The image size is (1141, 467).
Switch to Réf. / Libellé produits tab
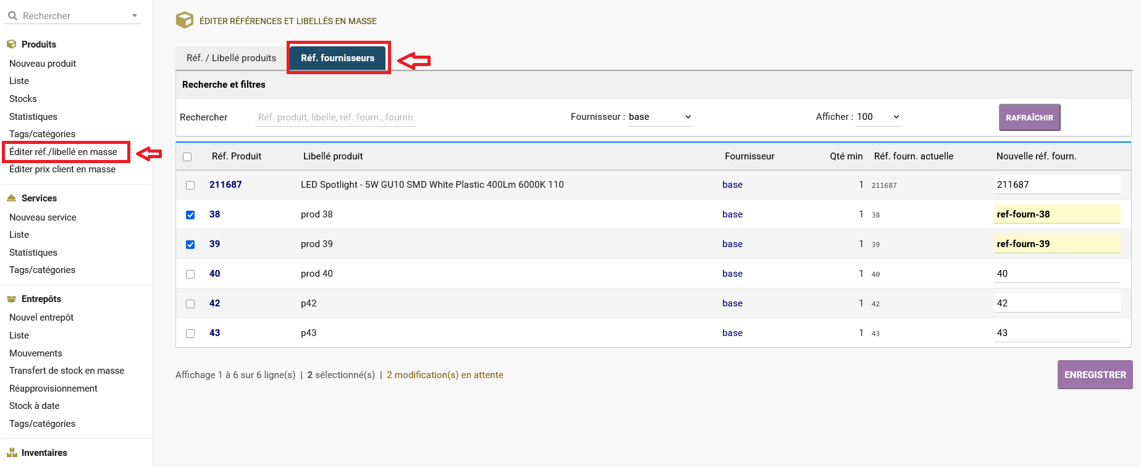[x=231, y=58]
